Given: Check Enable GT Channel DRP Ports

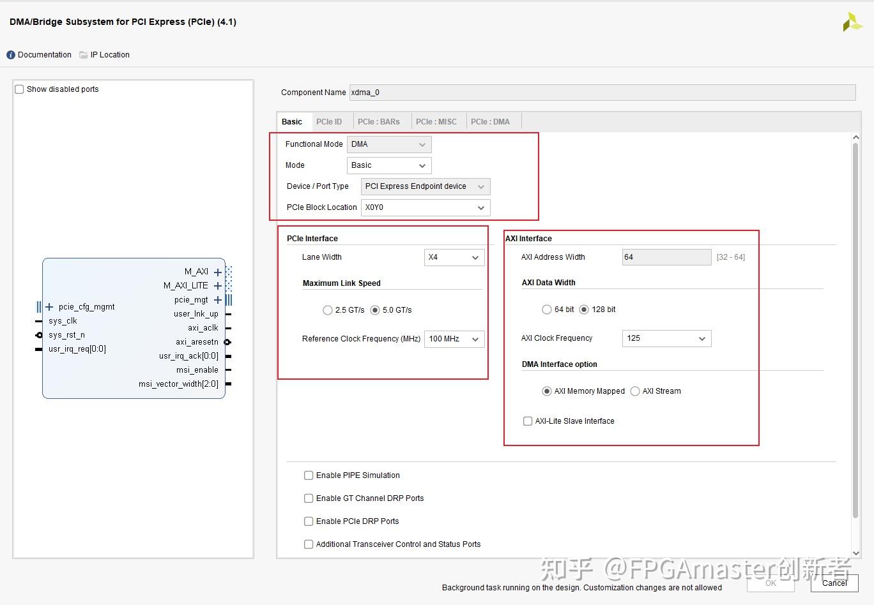Looking at the screenshot, I should click(x=309, y=498).
